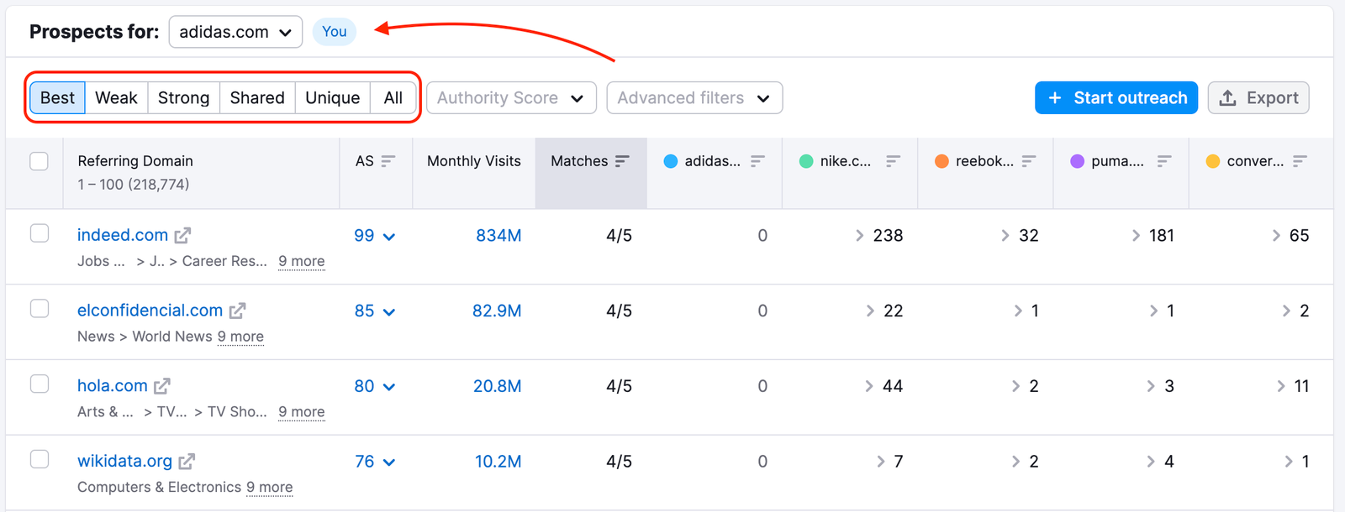Expand puma 181 backlinks for indeed.com
Image resolution: width=1345 pixels, height=512 pixels.
click(x=1136, y=236)
